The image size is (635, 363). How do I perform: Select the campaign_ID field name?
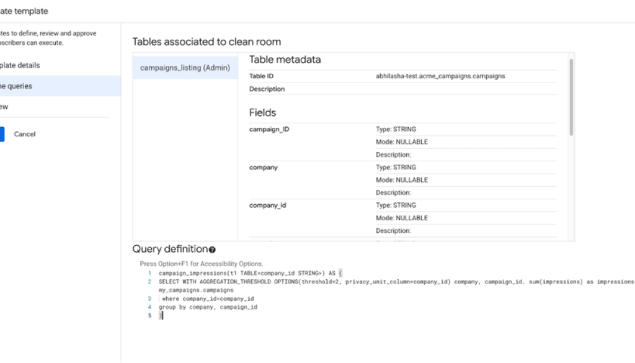[x=269, y=130]
